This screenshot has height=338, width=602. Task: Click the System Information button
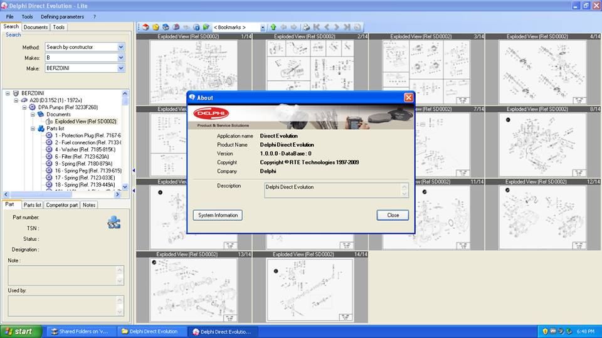tap(218, 215)
